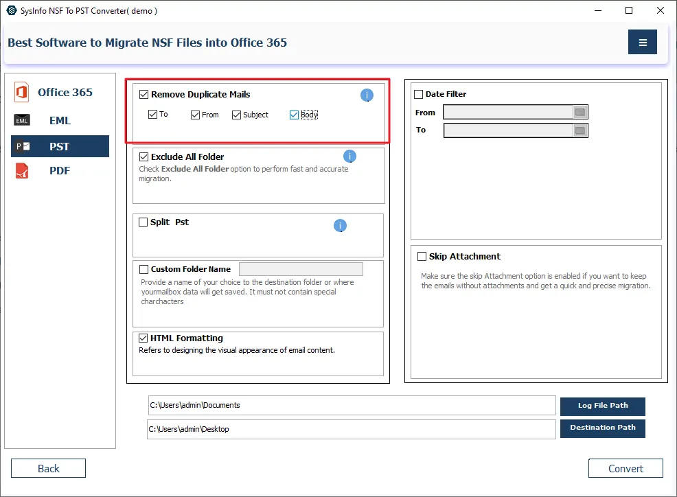The height and width of the screenshot is (497, 677).
Task: Open the To date picker dropdown
Action: pos(580,130)
